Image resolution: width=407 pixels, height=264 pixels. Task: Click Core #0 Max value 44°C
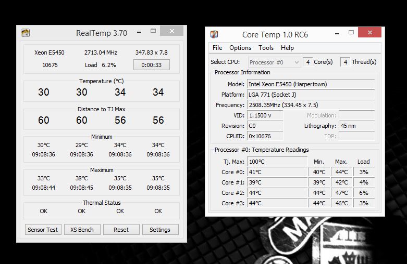click(x=341, y=172)
